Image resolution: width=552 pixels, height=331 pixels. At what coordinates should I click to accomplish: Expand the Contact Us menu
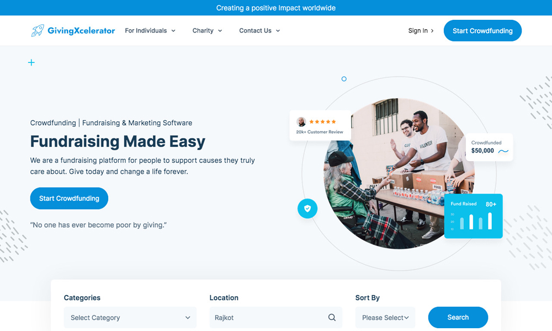[259, 31]
